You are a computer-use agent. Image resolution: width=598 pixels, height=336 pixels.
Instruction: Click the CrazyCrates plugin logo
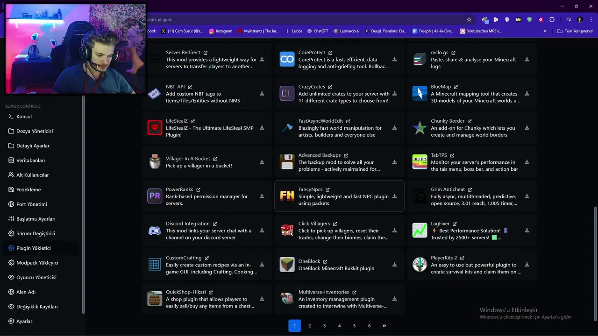pyautogui.click(x=287, y=93)
